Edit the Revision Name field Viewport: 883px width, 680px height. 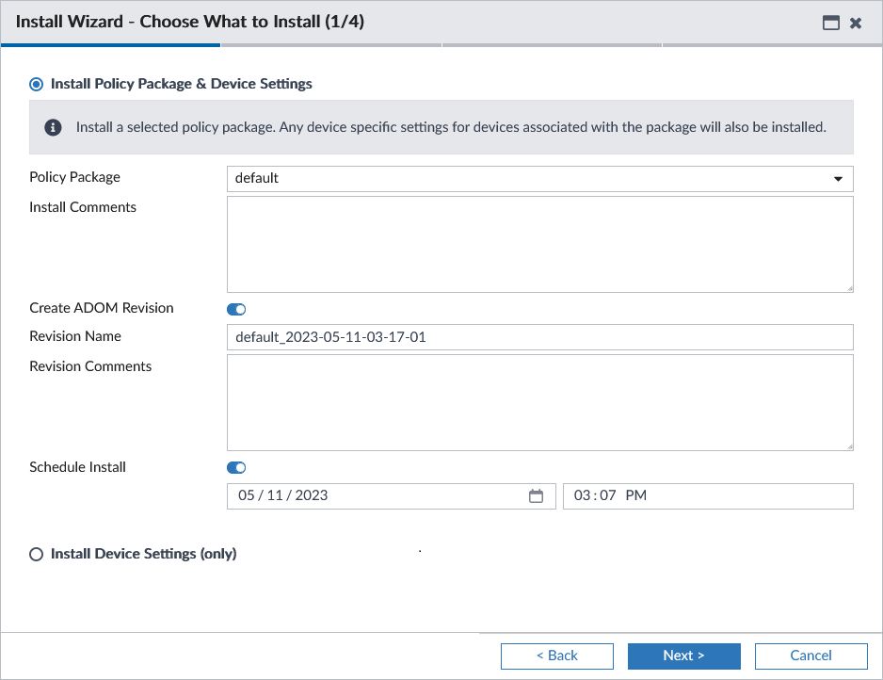(x=539, y=336)
